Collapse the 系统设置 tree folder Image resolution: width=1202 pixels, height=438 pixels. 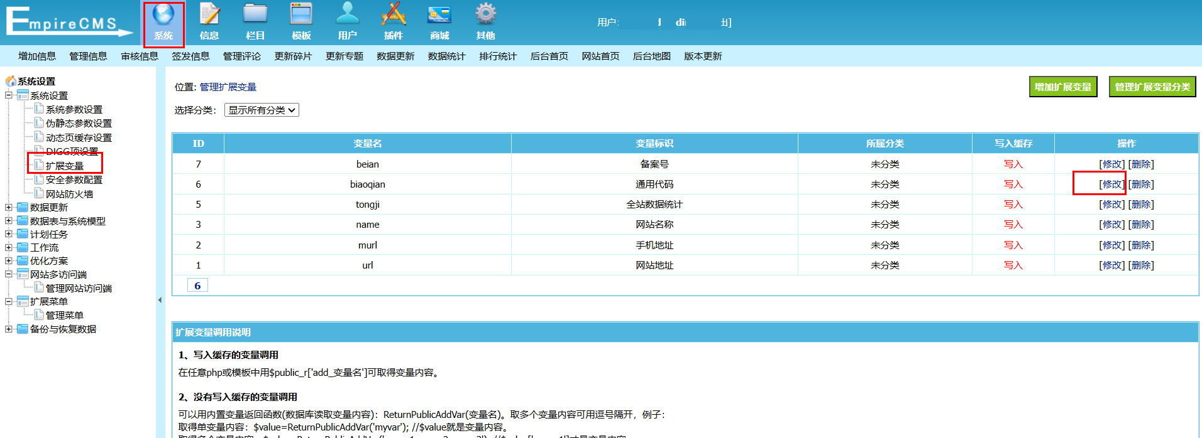[x=9, y=95]
